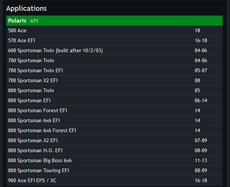Select the Polaris ATV green header

coord(114,20)
